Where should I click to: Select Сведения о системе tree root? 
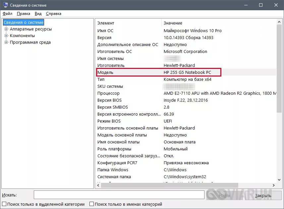(x=24, y=23)
